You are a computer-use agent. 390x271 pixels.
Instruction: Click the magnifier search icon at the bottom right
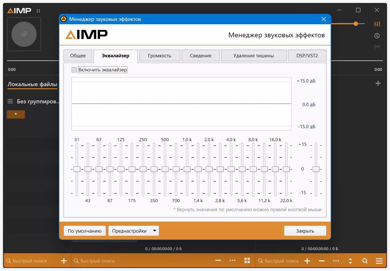tap(365, 261)
